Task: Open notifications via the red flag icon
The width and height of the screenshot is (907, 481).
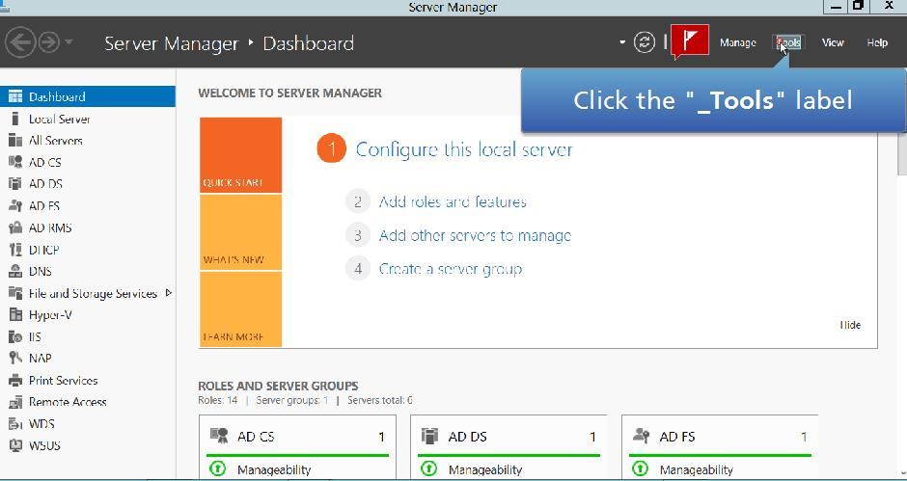Action: tap(690, 41)
